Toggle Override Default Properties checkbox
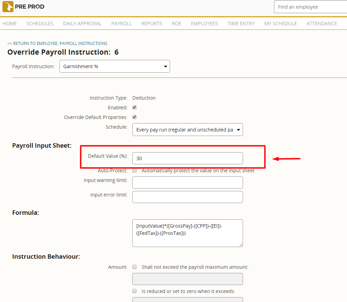 134,117
